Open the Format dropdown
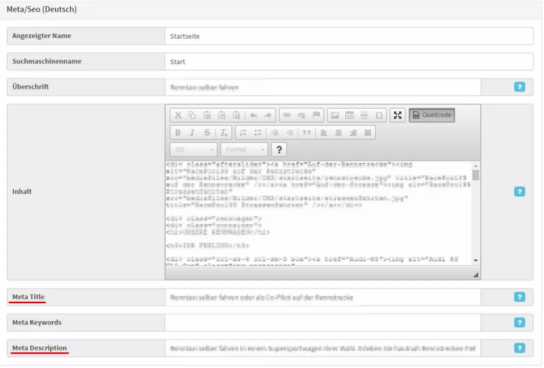 coord(243,150)
